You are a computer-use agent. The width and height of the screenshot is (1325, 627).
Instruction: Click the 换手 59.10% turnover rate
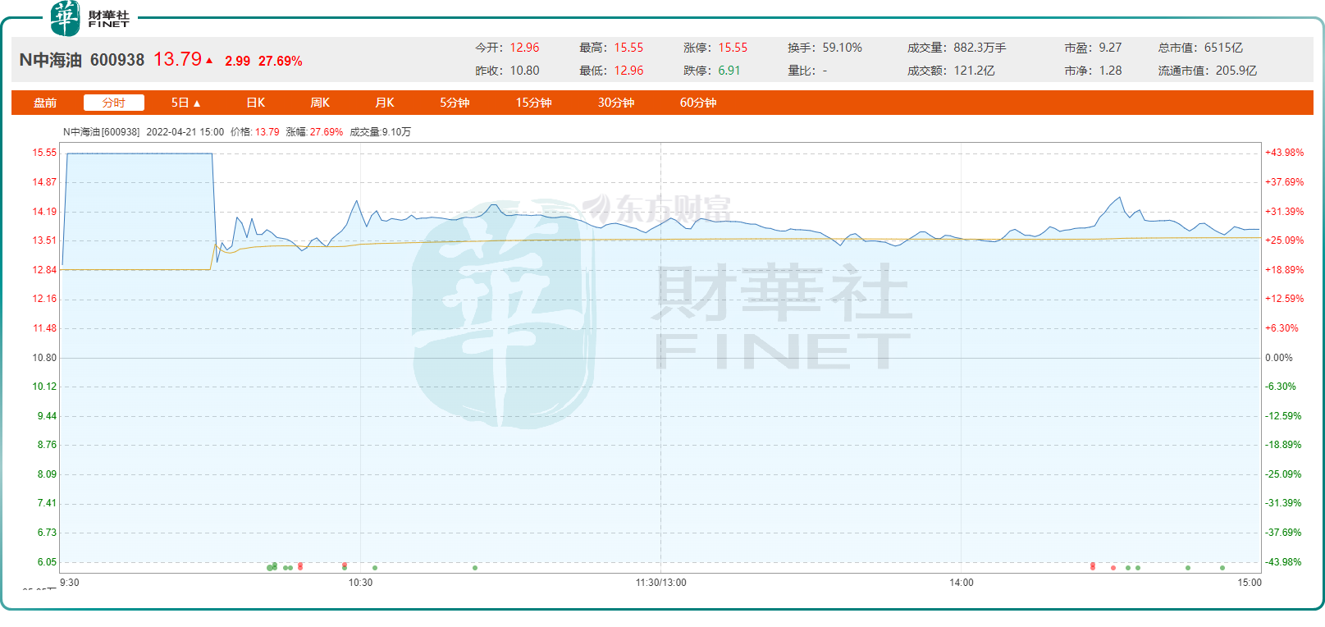coord(825,48)
